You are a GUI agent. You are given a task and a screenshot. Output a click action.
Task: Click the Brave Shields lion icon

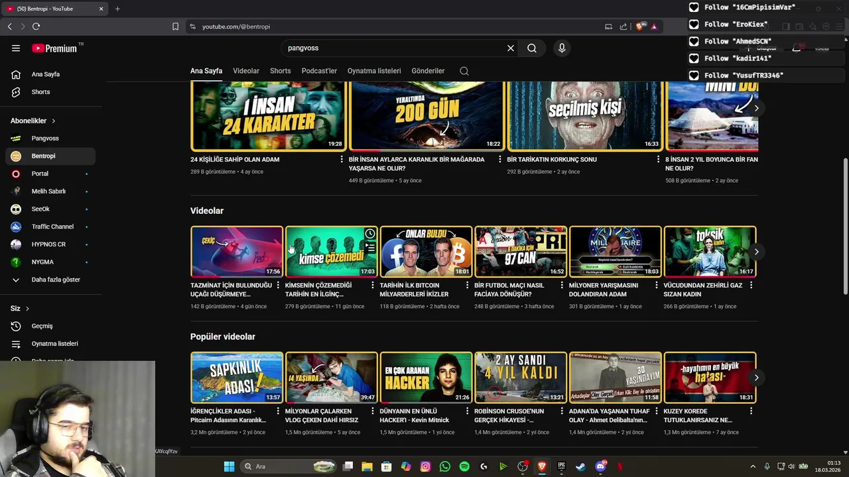pos(639,26)
